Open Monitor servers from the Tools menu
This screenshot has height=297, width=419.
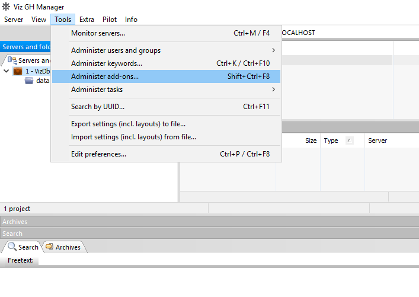tap(98, 33)
